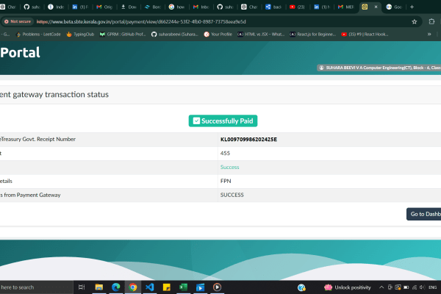
Task: Switch to the Google 'how' tab
Action: (x=176, y=7)
